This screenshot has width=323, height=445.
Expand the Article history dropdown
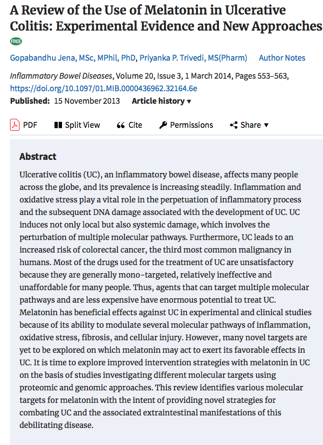pyautogui.click(x=161, y=101)
